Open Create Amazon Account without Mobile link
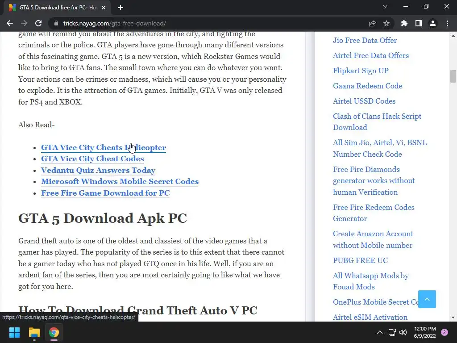 [373, 239]
